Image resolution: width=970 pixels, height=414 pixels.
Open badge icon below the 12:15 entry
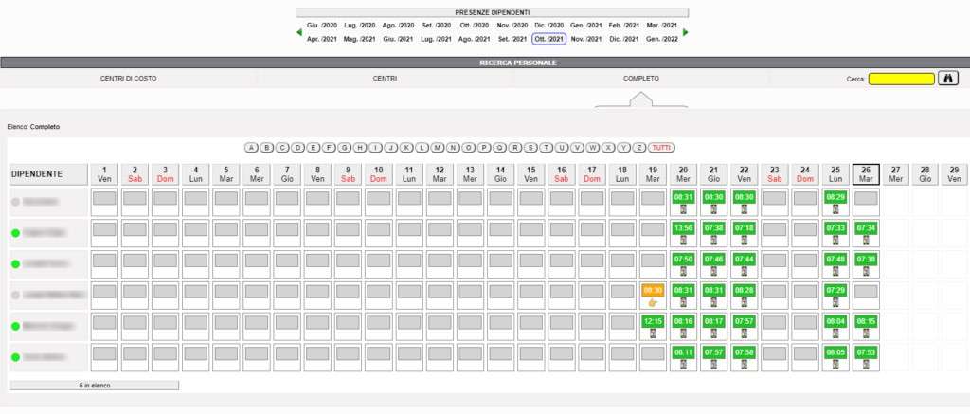click(x=653, y=333)
